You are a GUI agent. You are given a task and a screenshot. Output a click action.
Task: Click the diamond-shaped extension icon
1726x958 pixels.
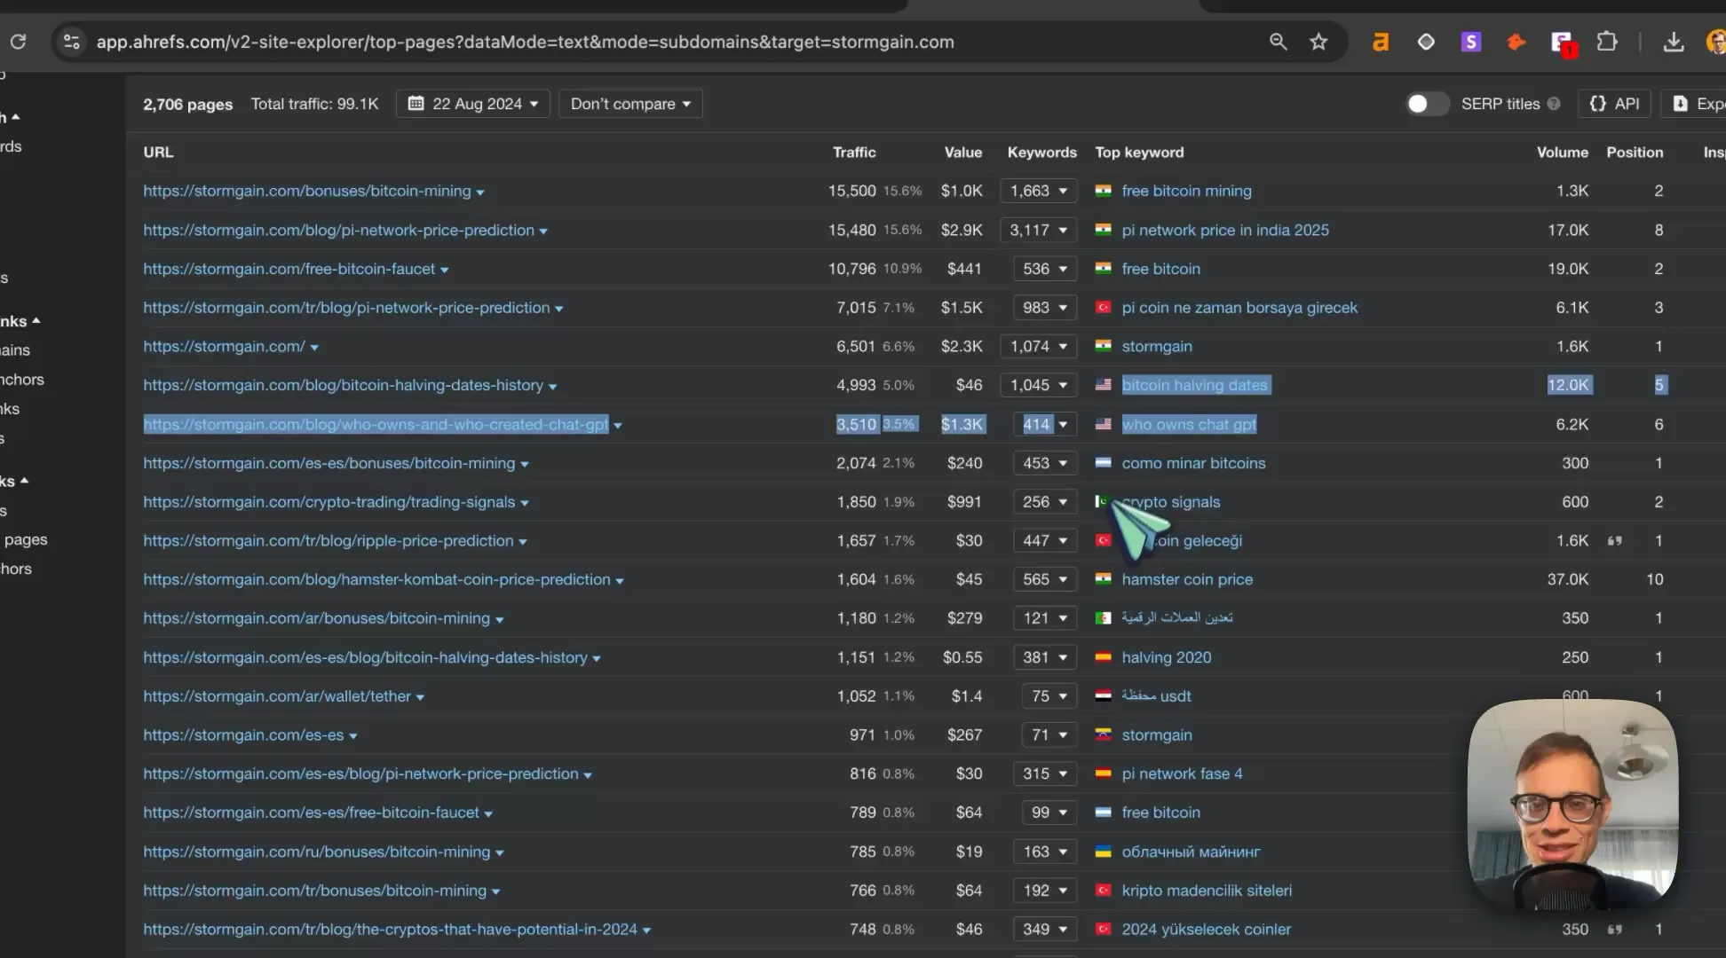coord(1426,42)
